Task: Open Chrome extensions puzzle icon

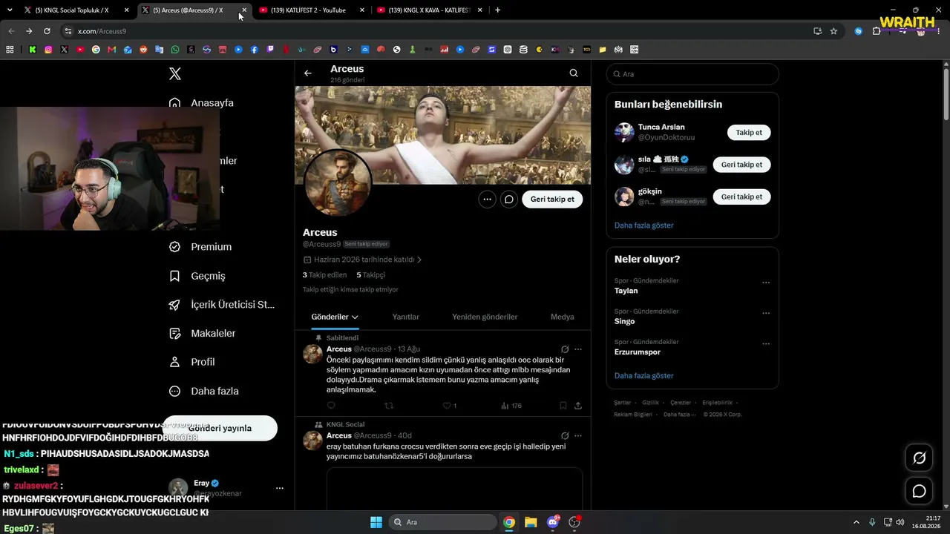Action: pyautogui.click(x=877, y=31)
